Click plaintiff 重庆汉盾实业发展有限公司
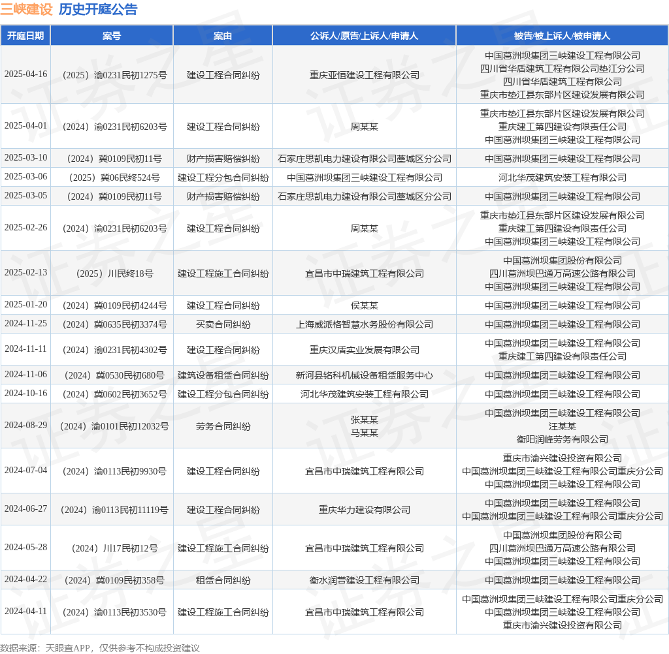 (365, 350)
